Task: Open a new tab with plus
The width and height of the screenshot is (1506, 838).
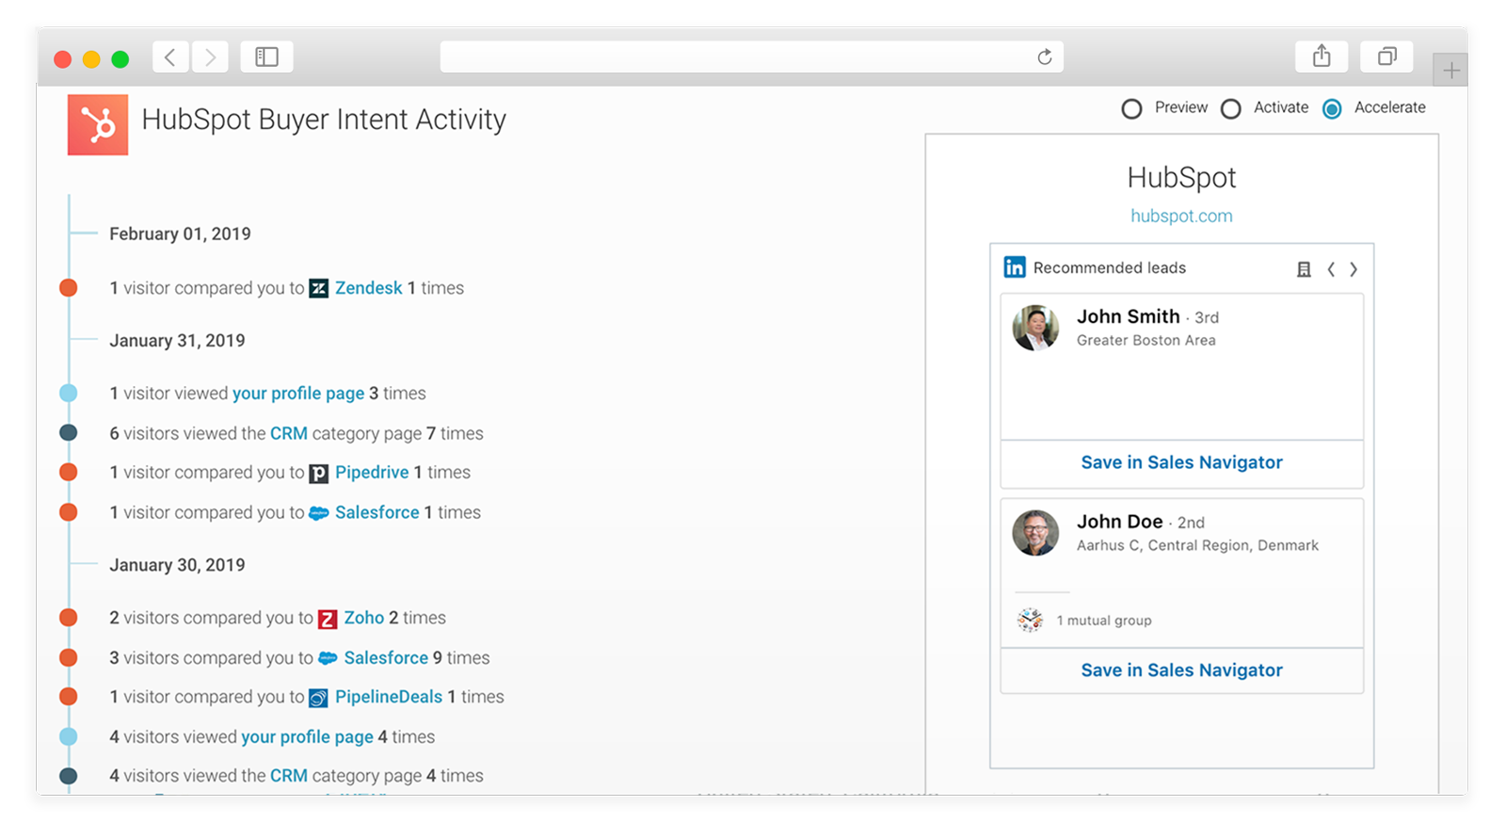Action: (x=1450, y=70)
